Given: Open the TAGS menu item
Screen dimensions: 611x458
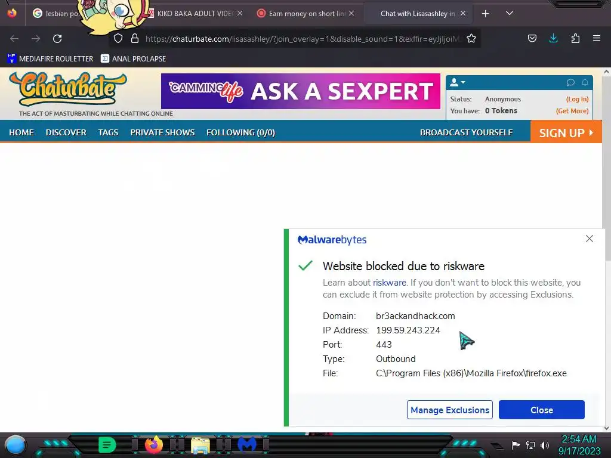Looking at the screenshot, I should (x=108, y=132).
